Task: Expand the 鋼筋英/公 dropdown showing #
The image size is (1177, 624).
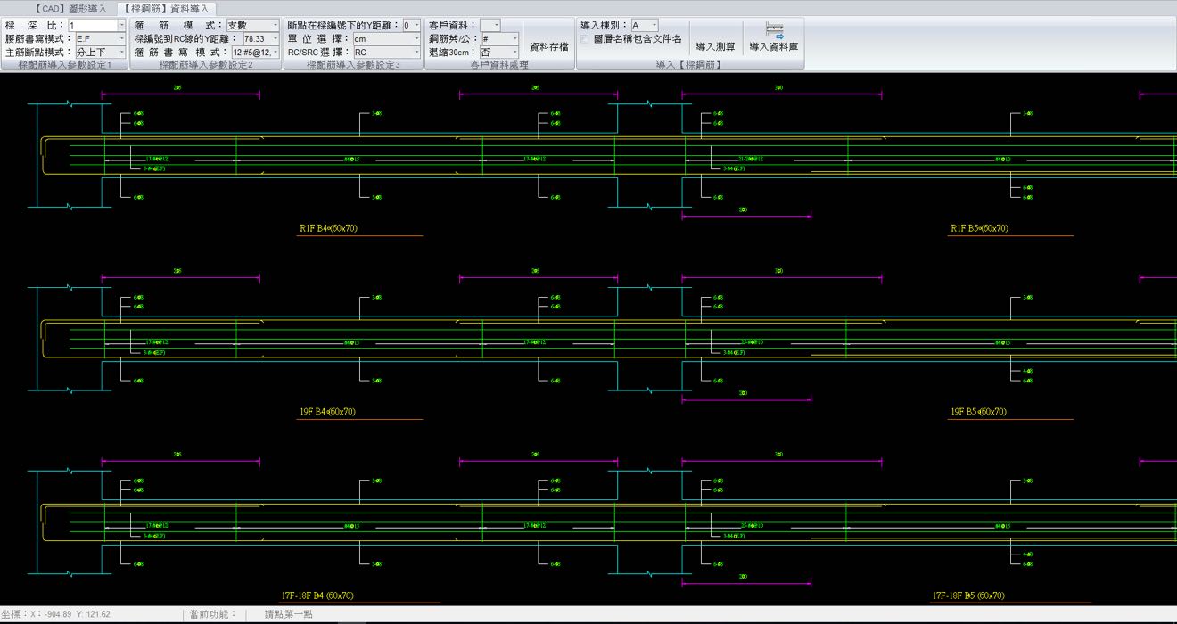Action: tap(514, 39)
